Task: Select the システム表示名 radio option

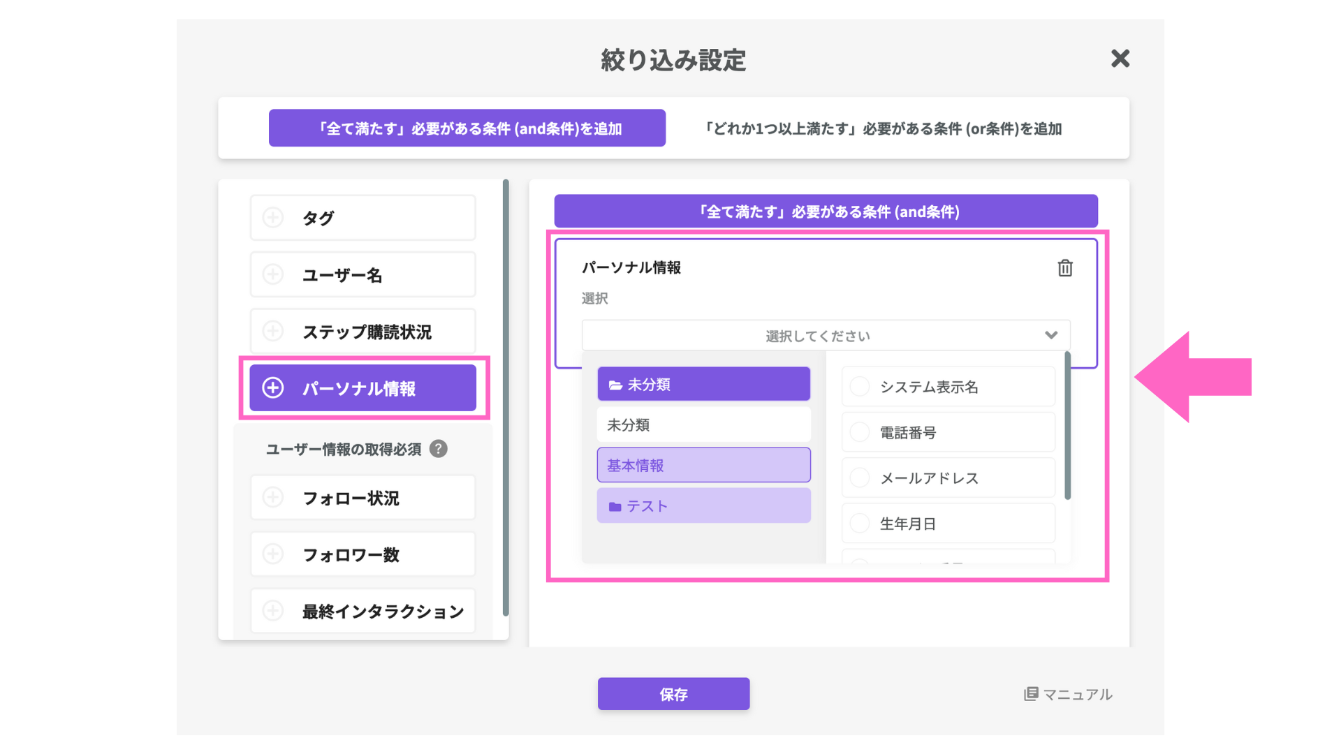Action: tap(860, 387)
